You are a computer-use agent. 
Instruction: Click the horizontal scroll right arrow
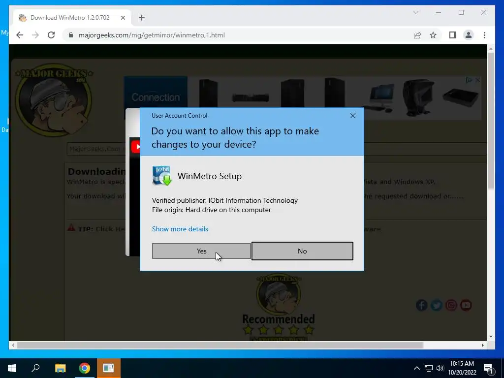coord(483,345)
